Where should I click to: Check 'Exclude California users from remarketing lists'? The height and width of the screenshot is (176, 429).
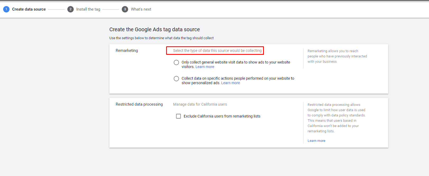pos(179,116)
